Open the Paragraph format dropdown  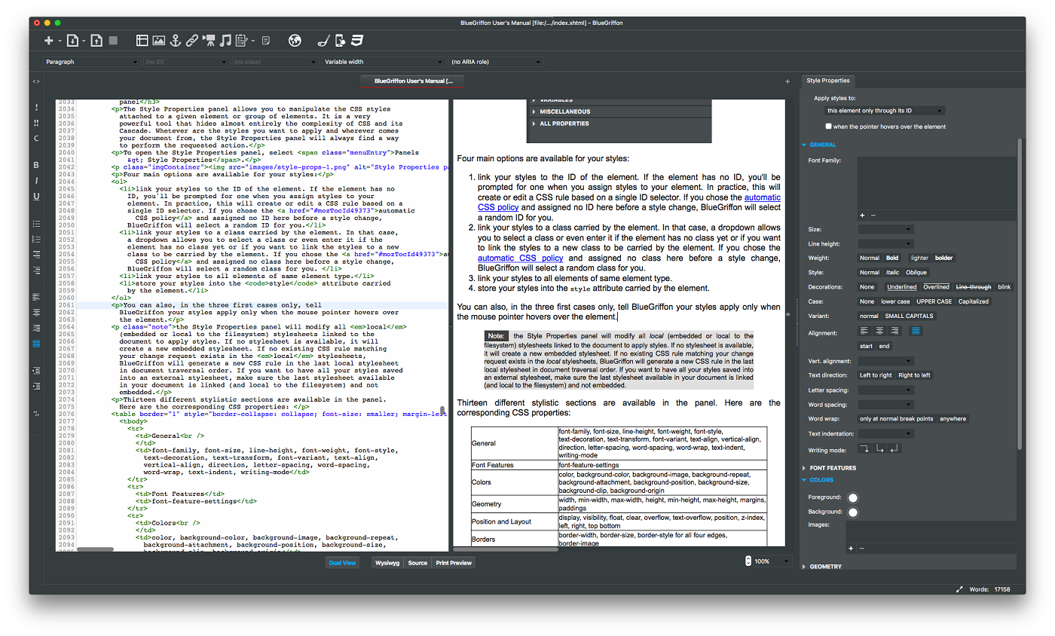[92, 62]
